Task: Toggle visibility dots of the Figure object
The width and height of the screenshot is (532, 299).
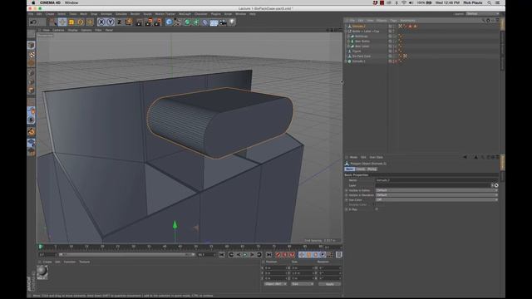Action: [x=394, y=51]
